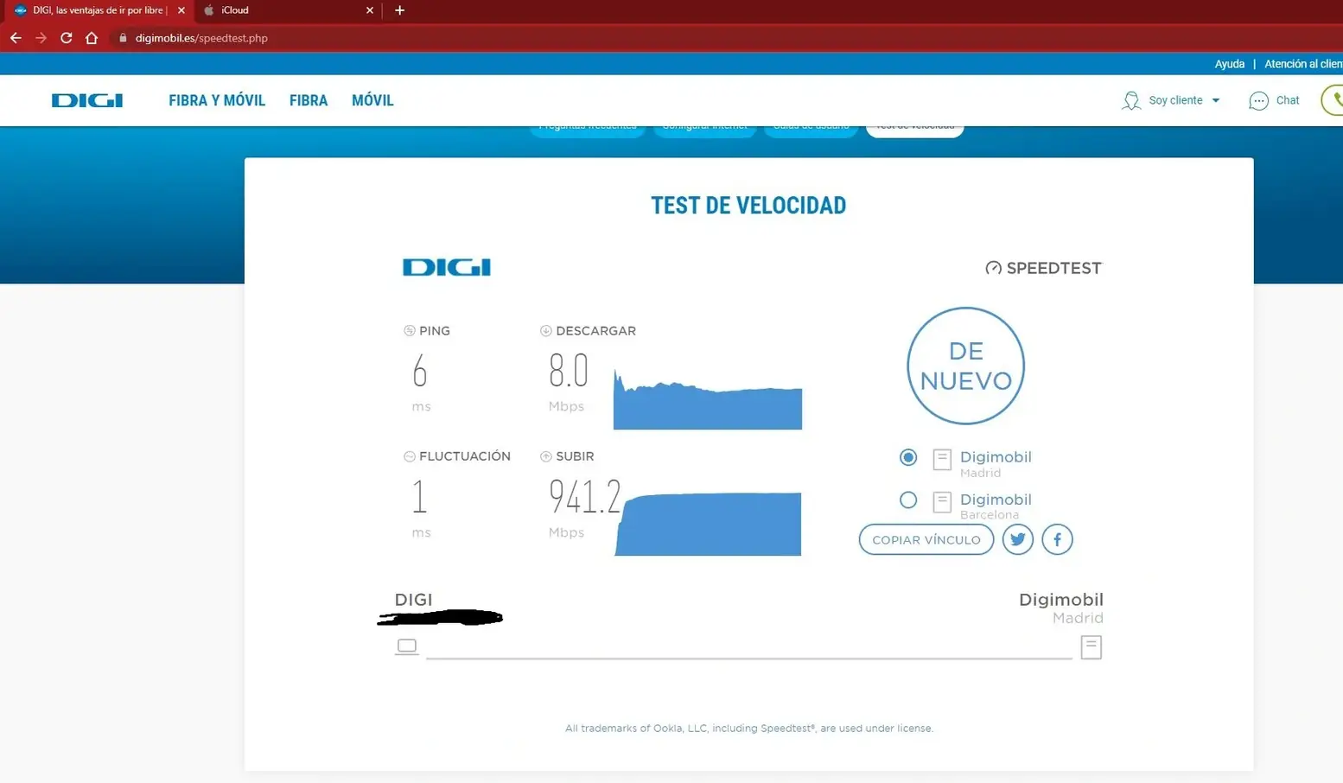
Task: Reload the speedtest page
Action: [x=67, y=38]
